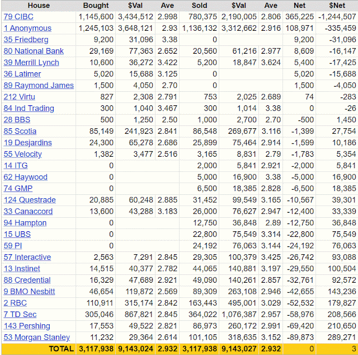Select the 55 Velocity link

click(22, 154)
